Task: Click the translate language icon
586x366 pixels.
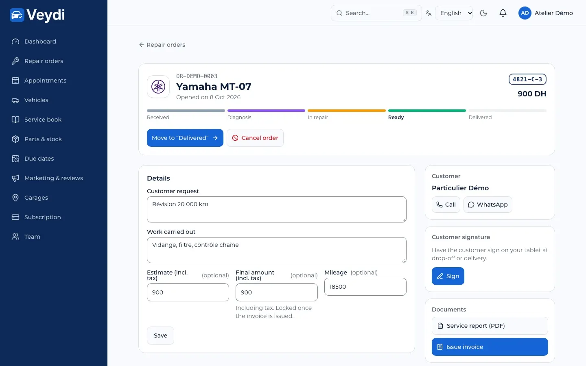Action: (429, 13)
